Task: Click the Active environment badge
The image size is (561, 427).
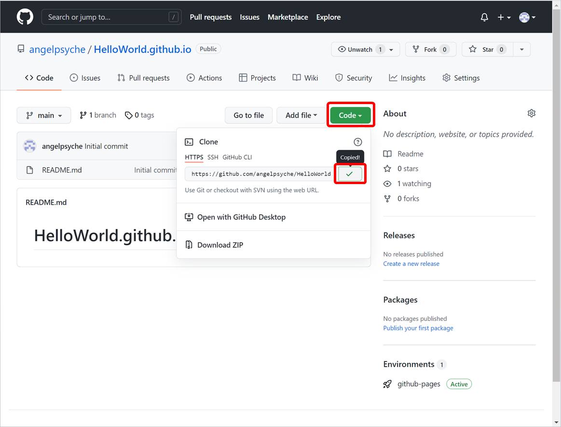Action: 459,384
